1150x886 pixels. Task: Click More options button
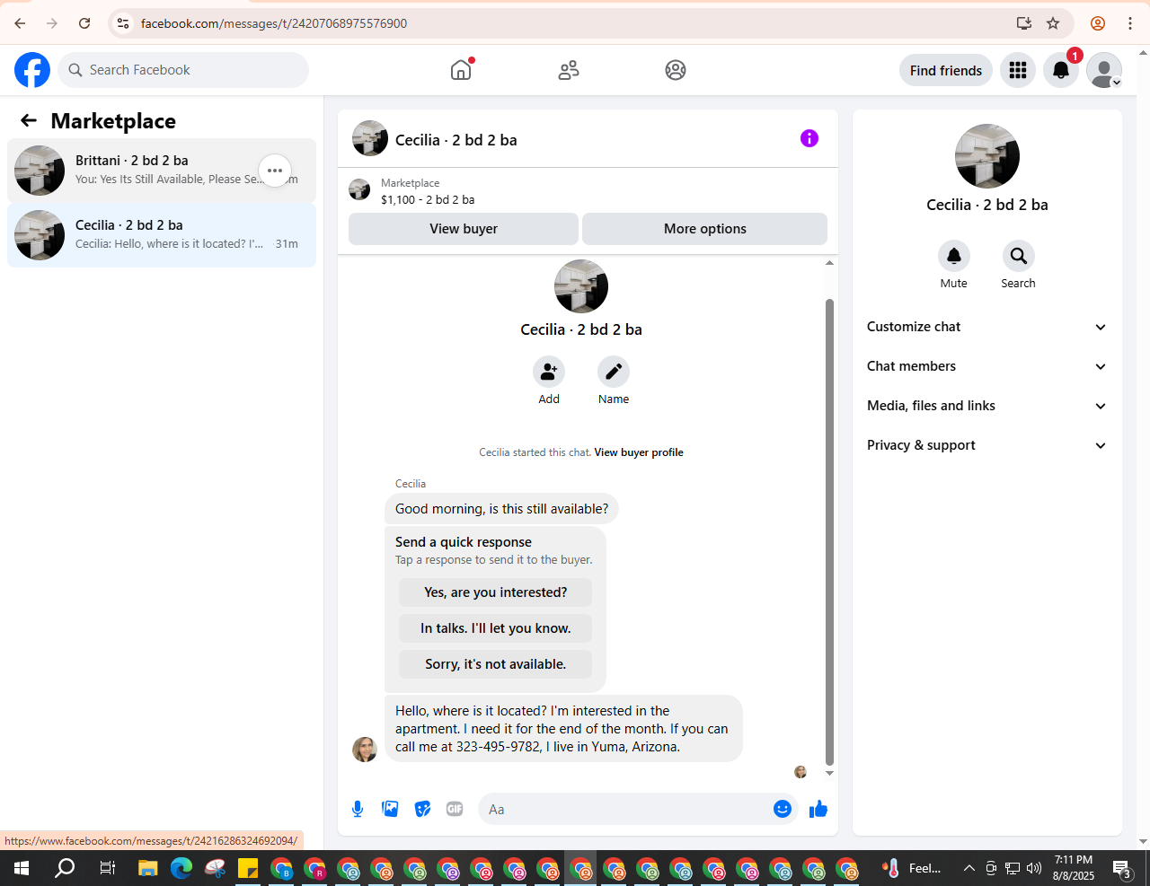(x=705, y=229)
